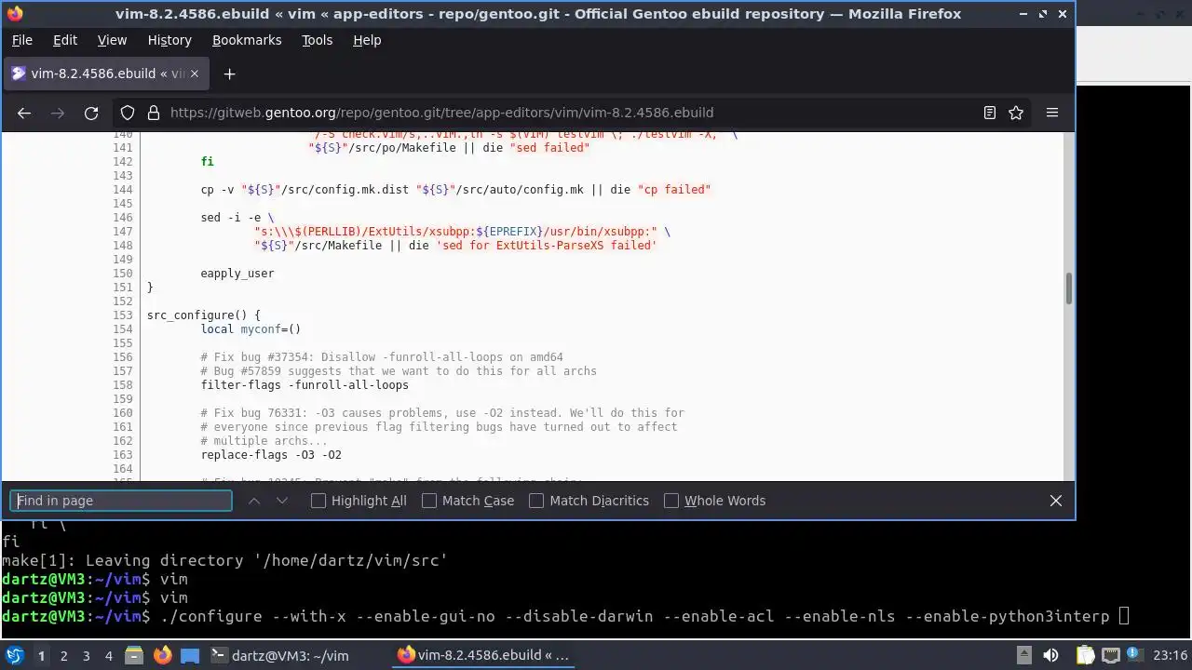This screenshot has width=1192, height=670.
Task: Click the Find in page input field
Action: (121, 501)
